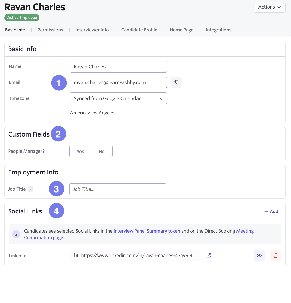Image resolution: width=291 pixels, height=303 pixels.
Task: Click the Timezone field label
Action: pyautogui.click(x=19, y=98)
